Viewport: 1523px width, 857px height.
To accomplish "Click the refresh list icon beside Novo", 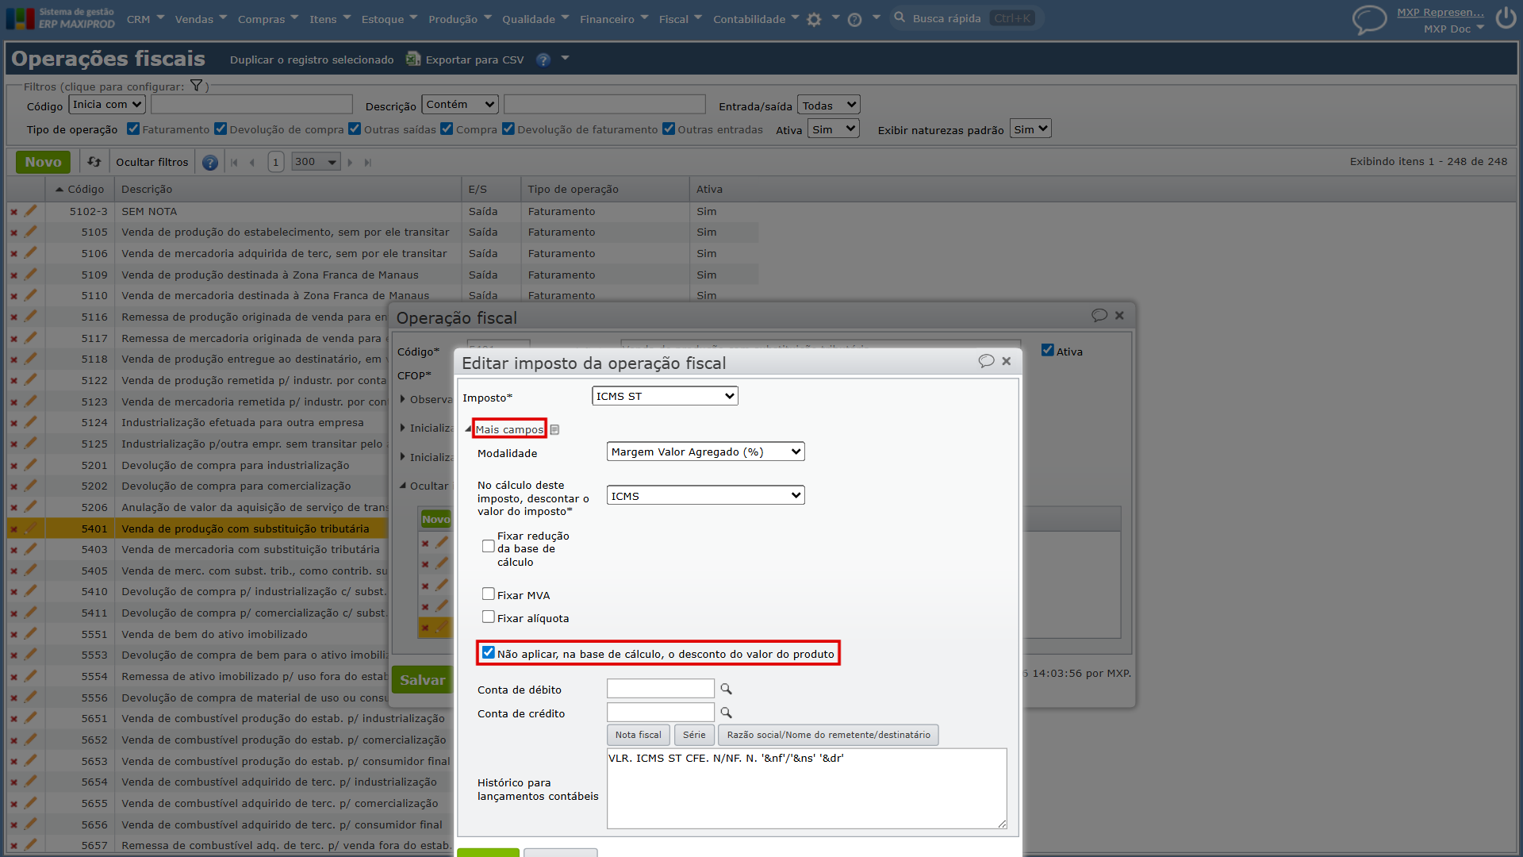I will click(x=94, y=162).
